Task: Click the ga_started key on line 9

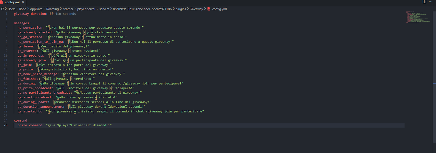Action: 27,51
